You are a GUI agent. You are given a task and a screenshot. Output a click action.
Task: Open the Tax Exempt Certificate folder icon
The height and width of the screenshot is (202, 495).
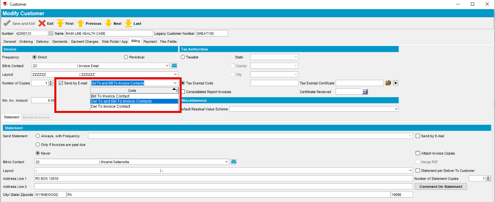[x=388, y=83]
